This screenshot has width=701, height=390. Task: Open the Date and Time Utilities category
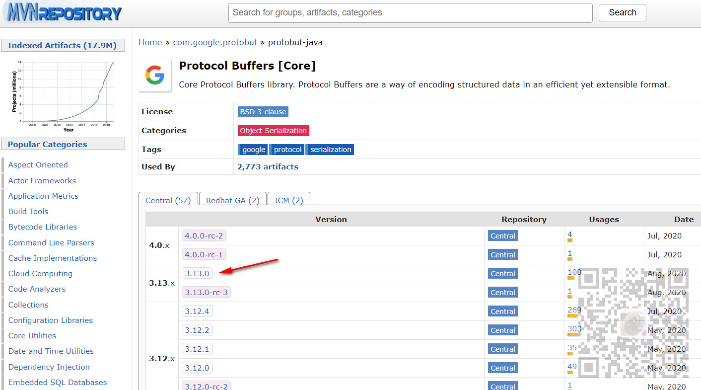pos(51,351)
